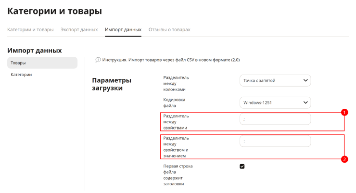Click the 'Импорт данных' section heading
Screen dimensions: 356x193
[35, 51]
